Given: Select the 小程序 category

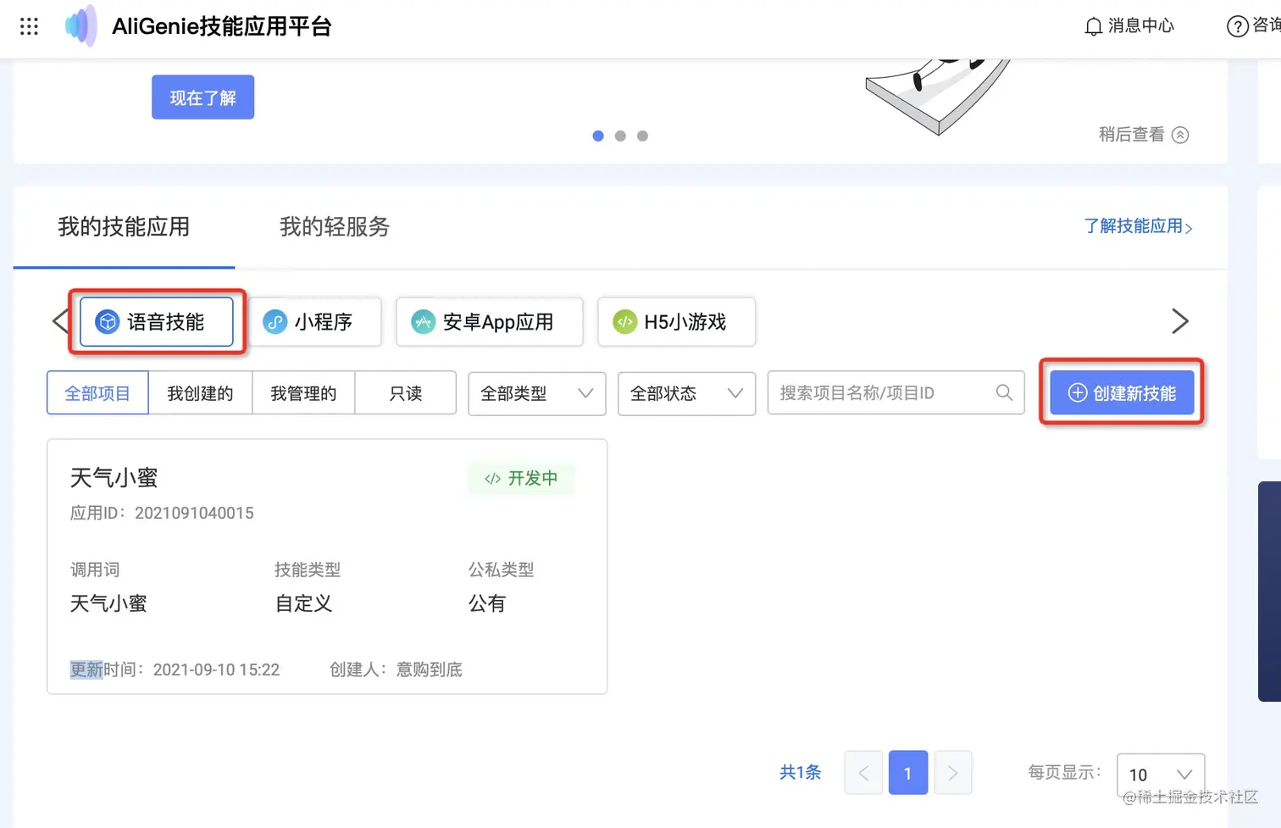Looking at the screenshot, I should (x=315, y=321).
